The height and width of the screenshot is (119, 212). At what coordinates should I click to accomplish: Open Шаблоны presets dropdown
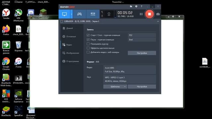pos(115,87)
